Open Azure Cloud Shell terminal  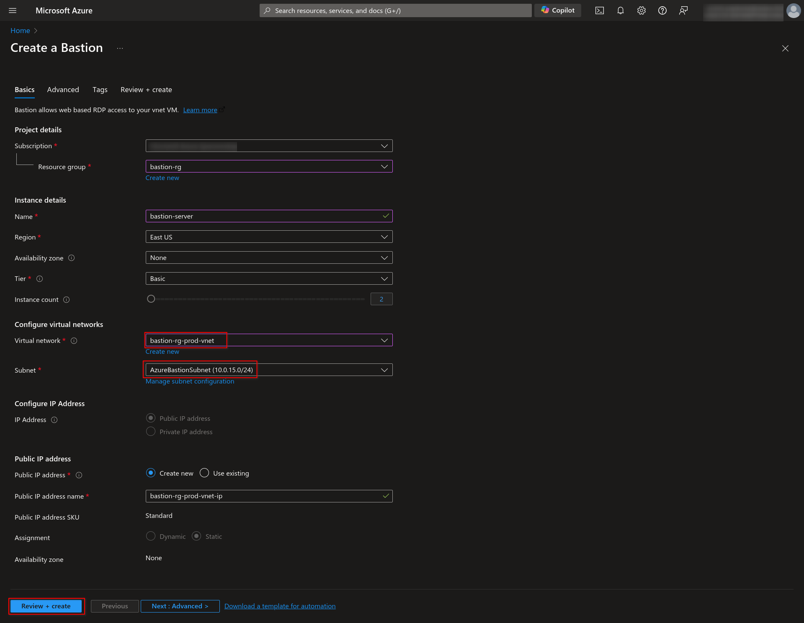click(x=599, y=10)
